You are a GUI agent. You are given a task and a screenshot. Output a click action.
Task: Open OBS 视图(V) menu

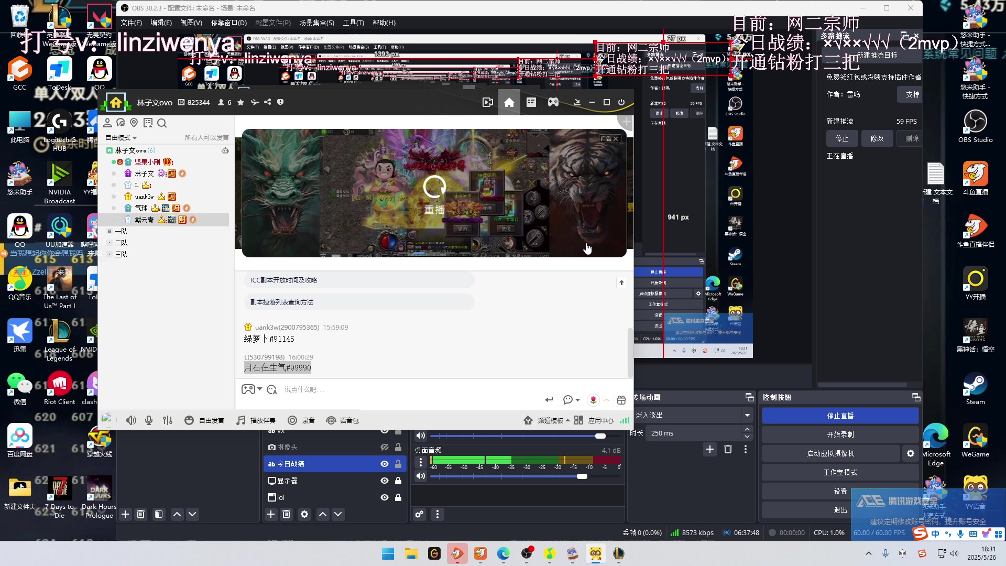(191, 23)
